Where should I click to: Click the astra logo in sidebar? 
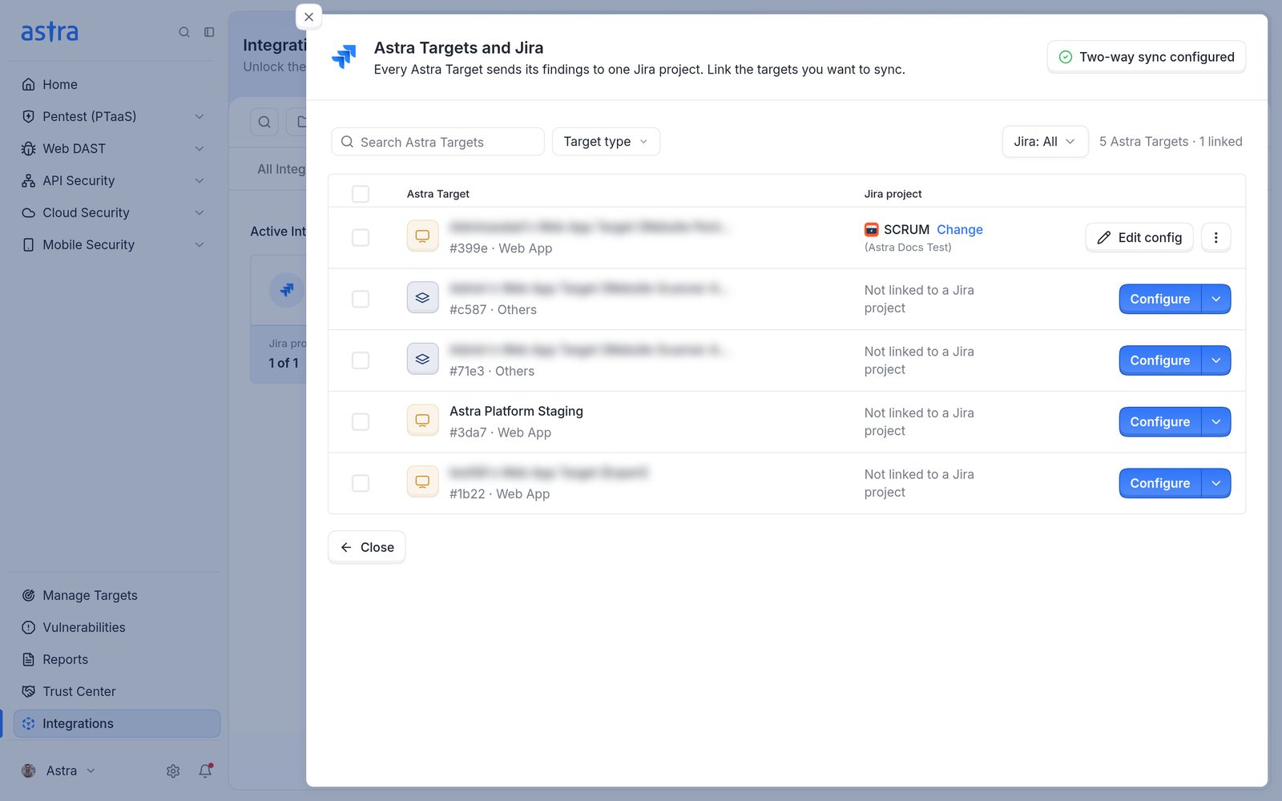click(50, 32)
